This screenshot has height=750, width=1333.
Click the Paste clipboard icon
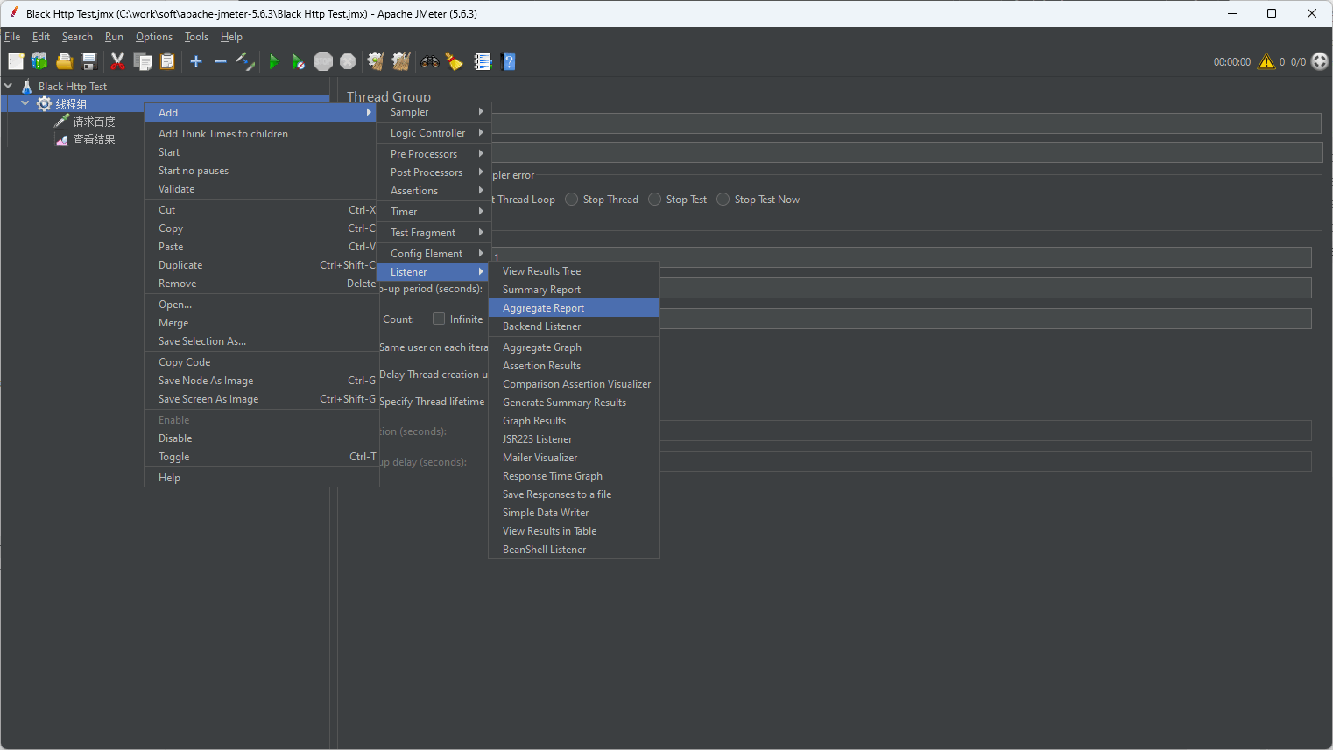[x=167, y=61]
